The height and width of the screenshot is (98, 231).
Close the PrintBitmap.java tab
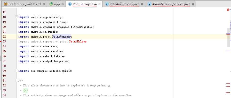[100, 4]
